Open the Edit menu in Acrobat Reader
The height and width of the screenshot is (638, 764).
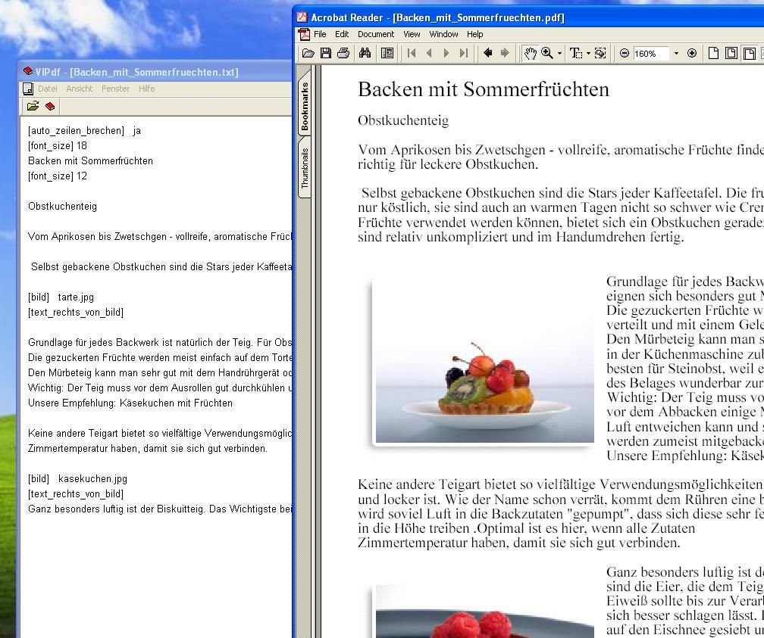click(x=342, y=34)
